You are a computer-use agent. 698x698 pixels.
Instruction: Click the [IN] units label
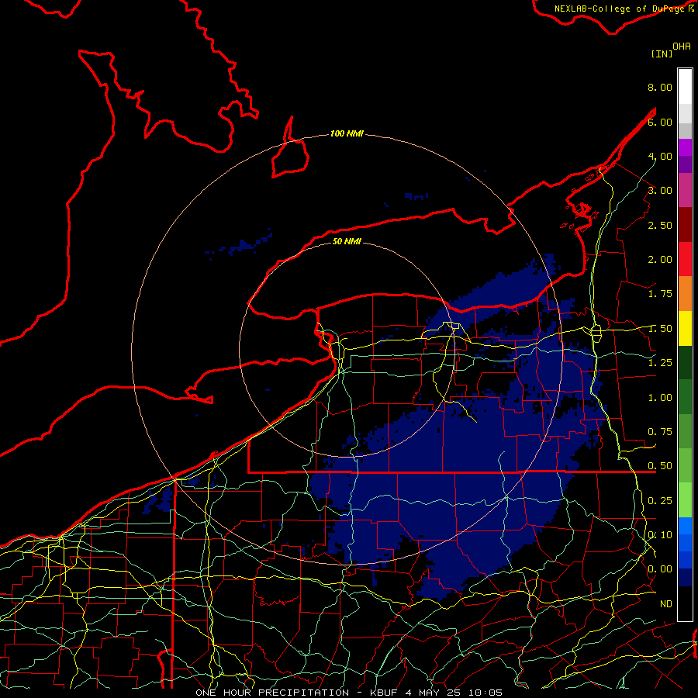pyautogui.click(x=662, y=54)
